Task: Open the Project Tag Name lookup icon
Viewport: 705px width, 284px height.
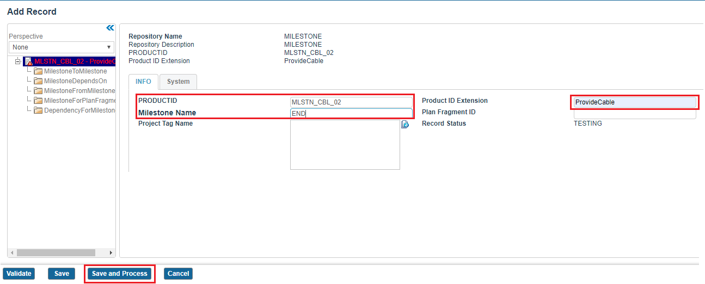Action: point(405,125)
